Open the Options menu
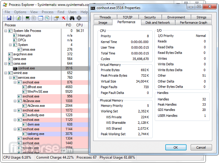Screen dimensions: 219x163 20,12
